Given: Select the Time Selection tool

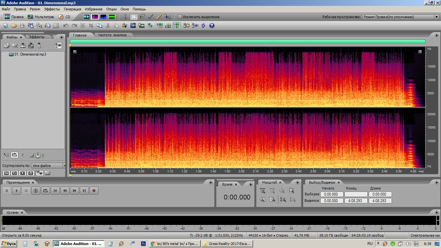Looking at the screenshot, I should pos(125,17).
